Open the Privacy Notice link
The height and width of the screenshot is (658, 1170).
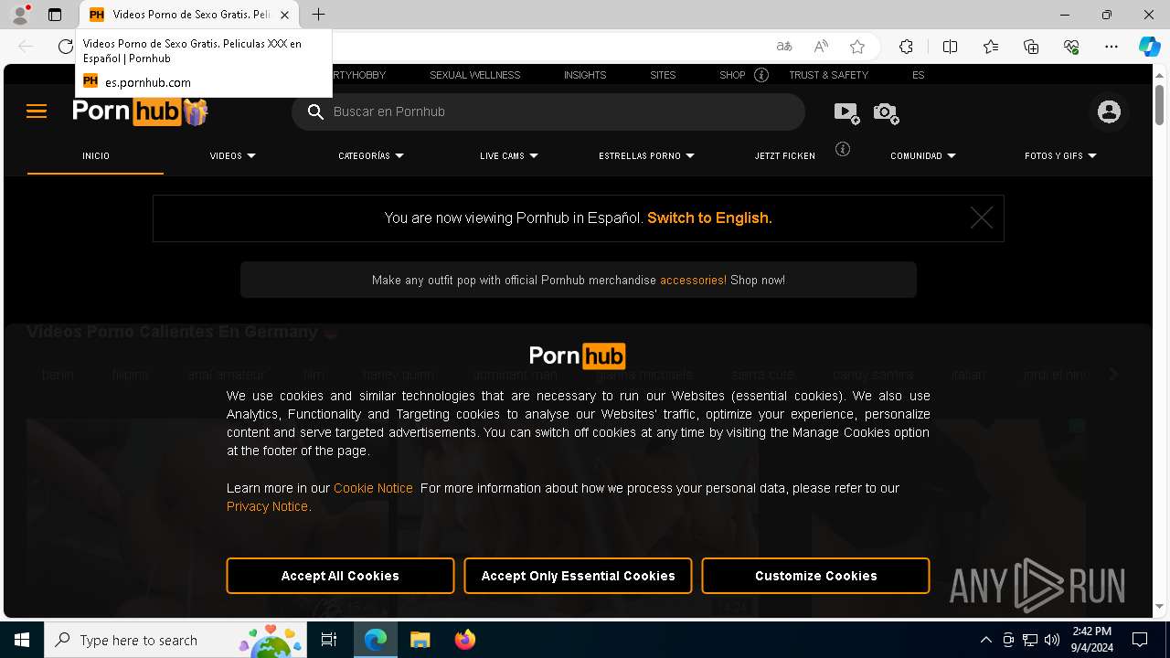269,506
